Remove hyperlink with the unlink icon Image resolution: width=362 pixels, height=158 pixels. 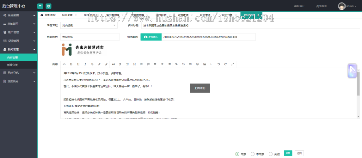click(x=183, y=64)
